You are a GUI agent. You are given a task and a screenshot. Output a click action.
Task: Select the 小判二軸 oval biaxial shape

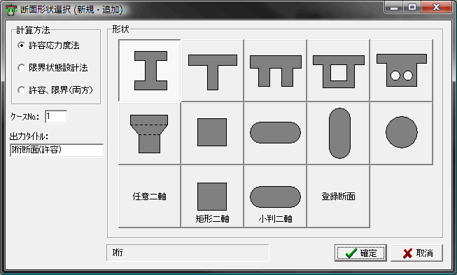coord(276,197)
